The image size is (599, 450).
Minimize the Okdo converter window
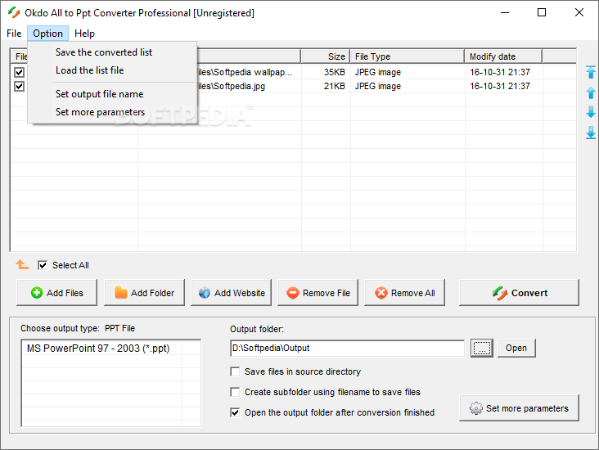point(505,12)
